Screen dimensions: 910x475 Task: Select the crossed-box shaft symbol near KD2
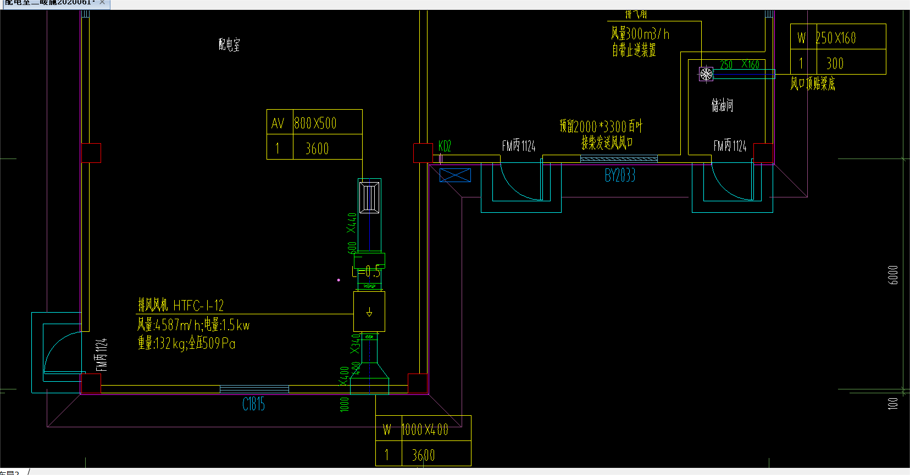456,176
